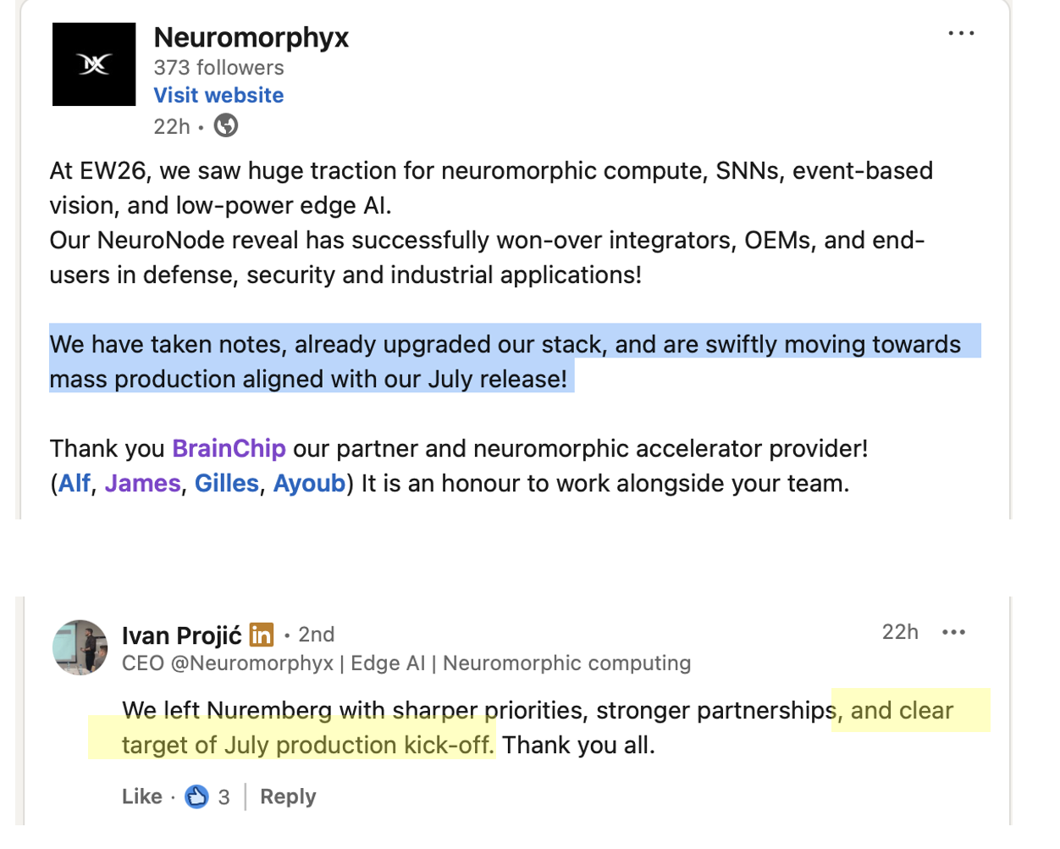Viewport: 1060px width, 849px height.
Task: Open Ivan Projić's name link
Action: point(181,635)
